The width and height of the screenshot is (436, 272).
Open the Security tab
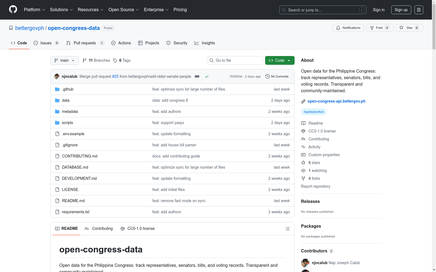[177, 43]
